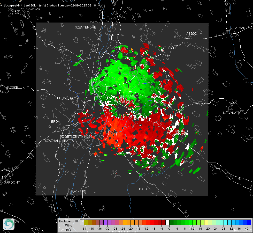Click the legend value -16
The image size is (253, 233).
point(138,229)
